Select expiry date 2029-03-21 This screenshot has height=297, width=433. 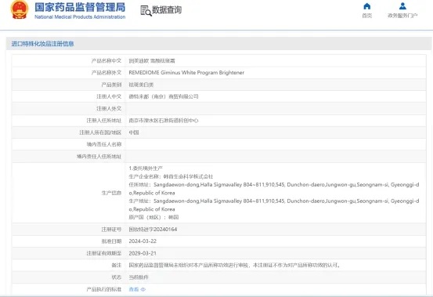(143, 253)
